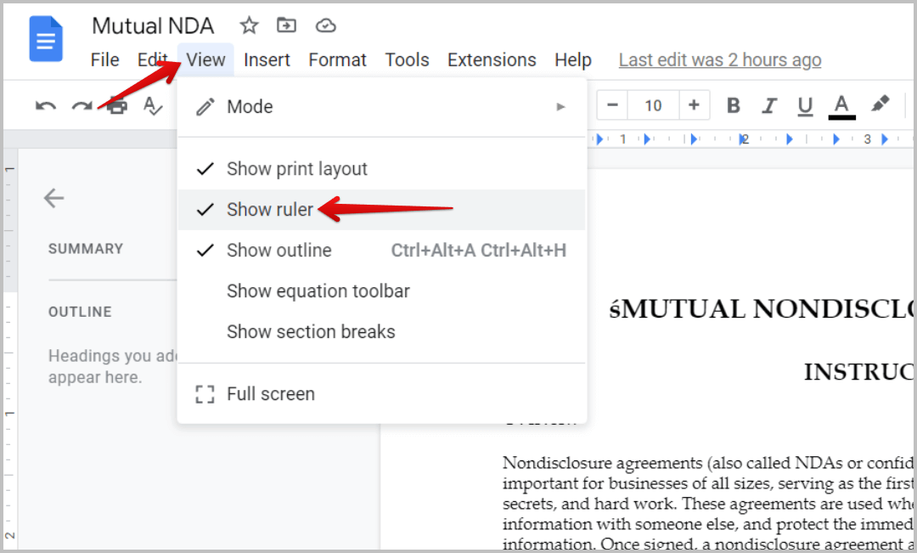
Task: Increase font size with plus button
Action: tap(694, 105)
